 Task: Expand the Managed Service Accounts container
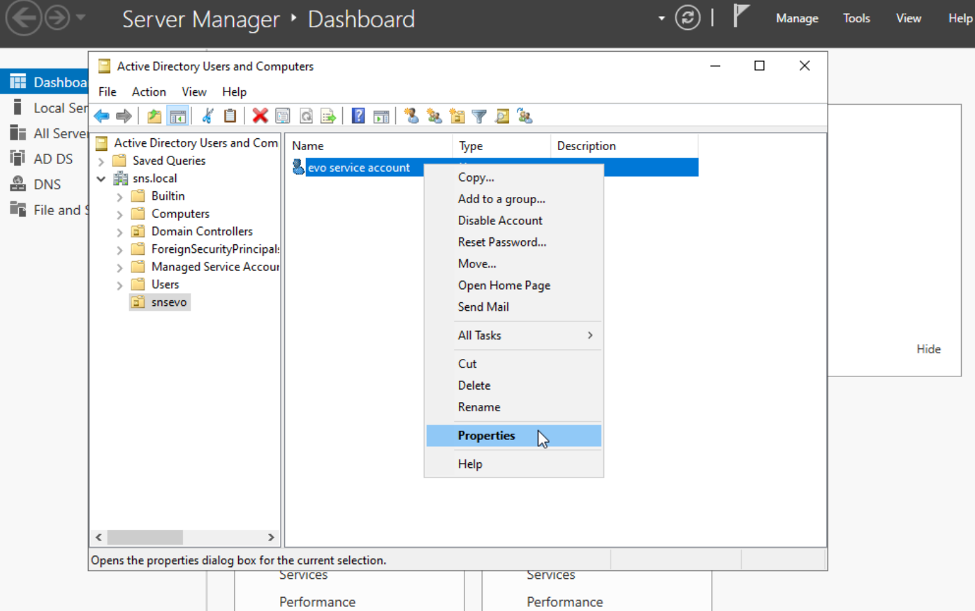click(x=119, y=267)
